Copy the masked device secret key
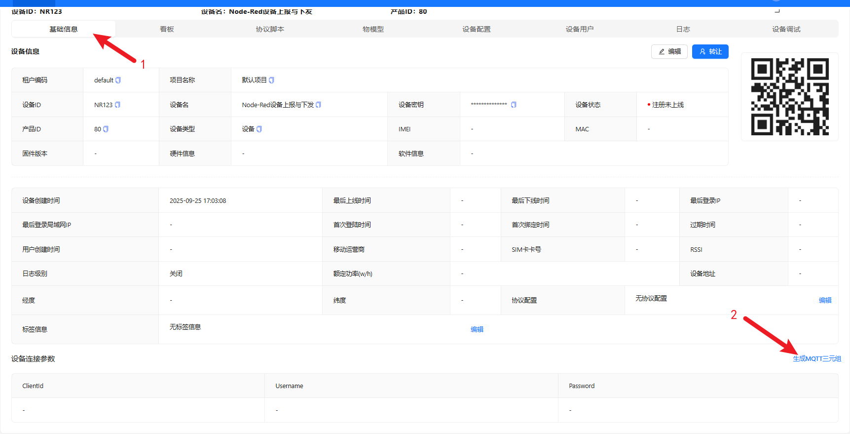Screen dimensions: 850x434 [514, 105]
